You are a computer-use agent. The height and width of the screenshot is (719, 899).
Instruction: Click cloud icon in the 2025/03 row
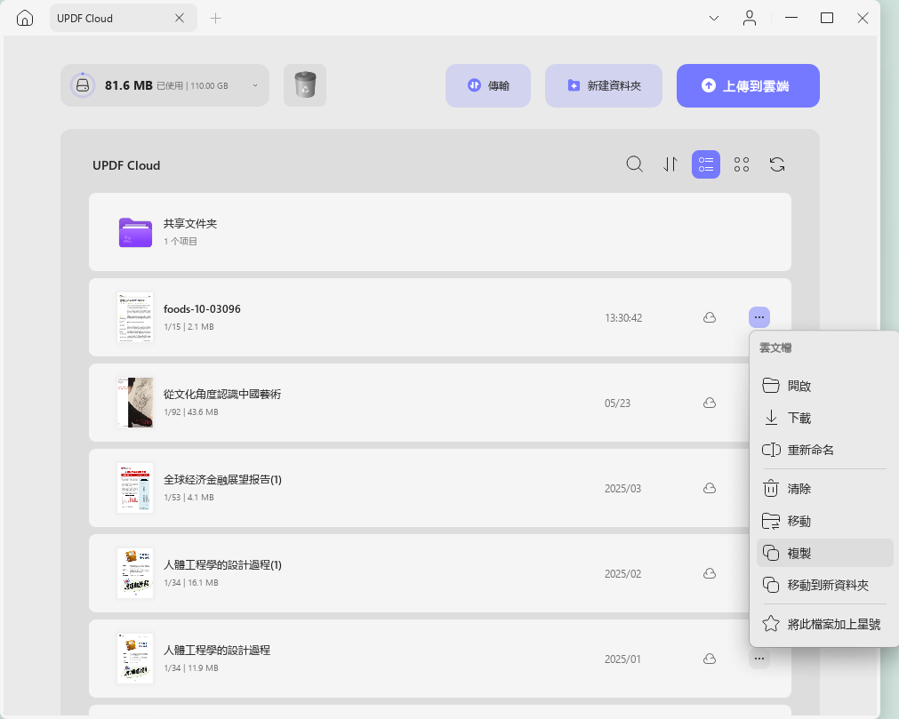(x=710, y=488)
